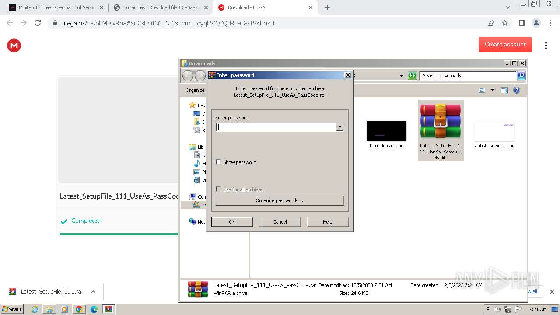
Task: Click the Create account button
Action: (x=505, y=44)
